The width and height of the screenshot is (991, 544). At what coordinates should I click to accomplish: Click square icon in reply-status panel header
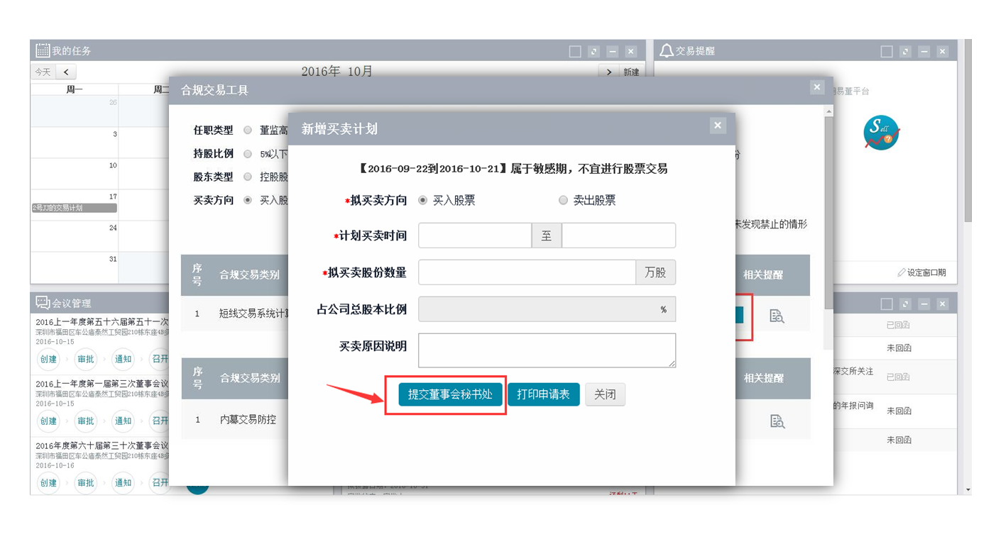click(887, 304)
